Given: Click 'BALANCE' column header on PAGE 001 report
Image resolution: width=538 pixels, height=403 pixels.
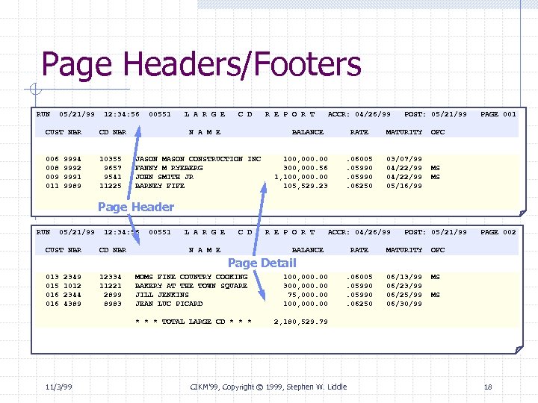Looking at the screenshot, I should coord(308,132).
